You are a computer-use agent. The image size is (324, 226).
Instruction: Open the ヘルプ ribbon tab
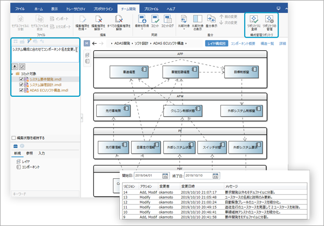pos(171,9)
